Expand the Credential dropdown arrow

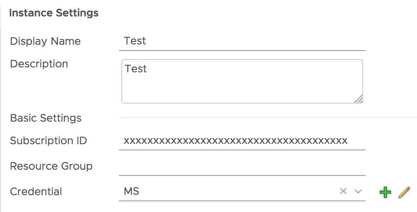(358, 191)
